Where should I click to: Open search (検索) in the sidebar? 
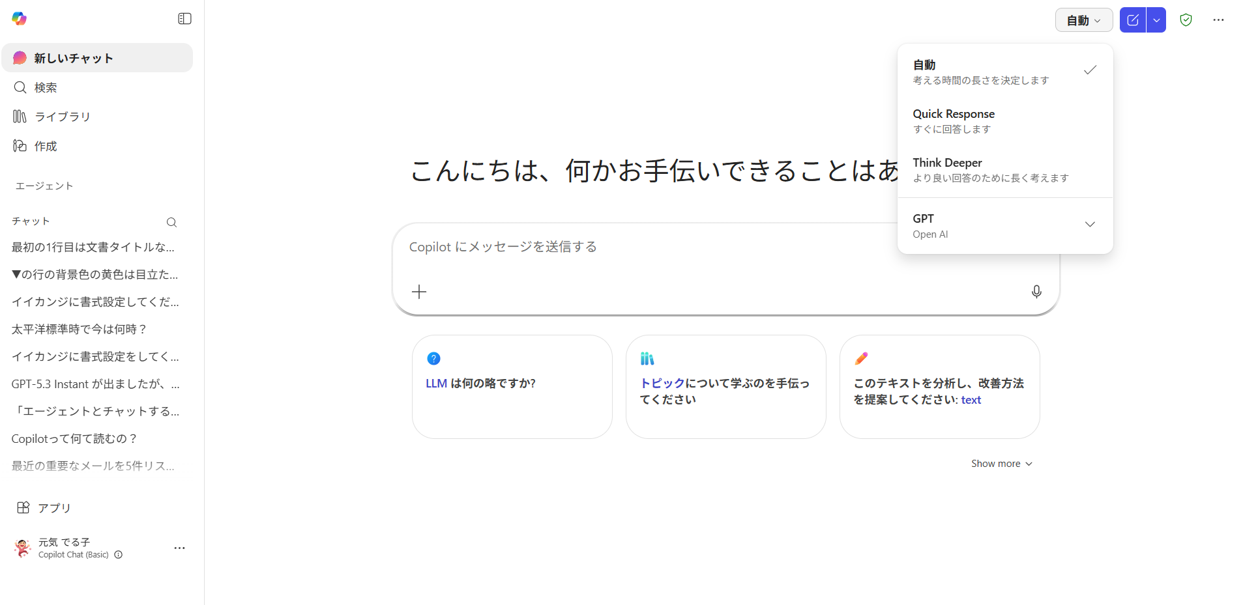pos(46,87)
